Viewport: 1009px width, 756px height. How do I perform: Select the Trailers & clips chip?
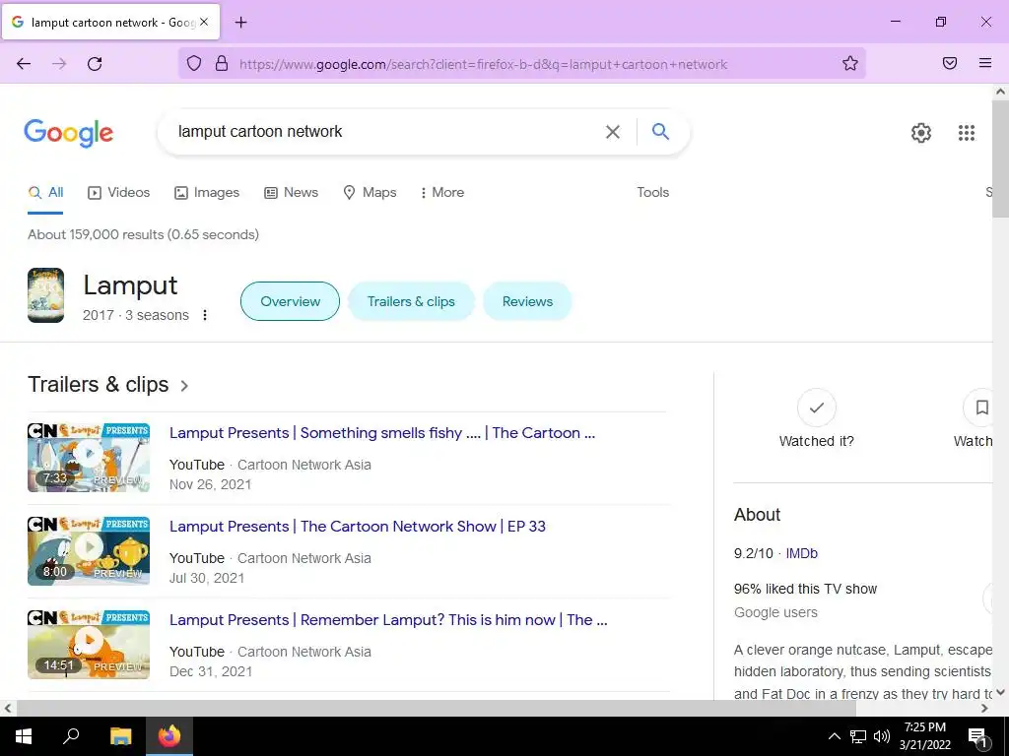pos(411,301)
